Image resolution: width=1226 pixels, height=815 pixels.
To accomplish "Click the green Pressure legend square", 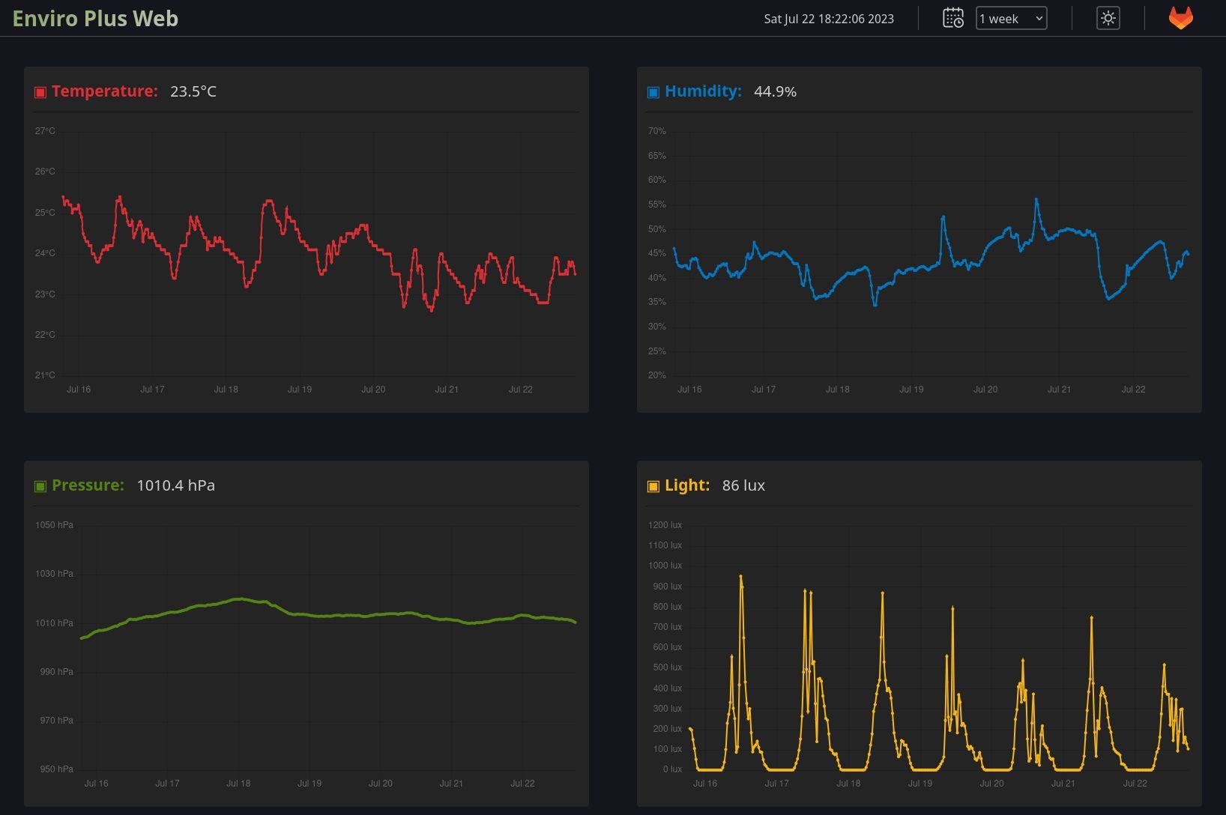I will point(40,486).
